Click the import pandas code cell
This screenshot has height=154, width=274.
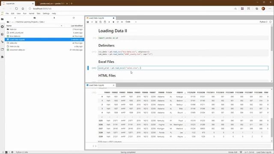pos(183,38)
